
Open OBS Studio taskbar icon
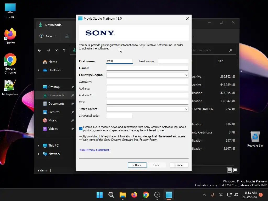[x=157, y=195]
